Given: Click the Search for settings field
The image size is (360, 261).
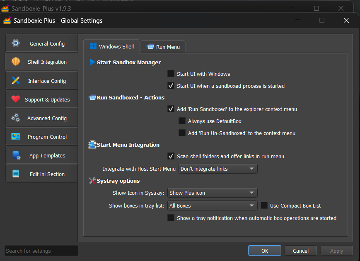Looking at the screenshot, I should [x=41, y=251].
